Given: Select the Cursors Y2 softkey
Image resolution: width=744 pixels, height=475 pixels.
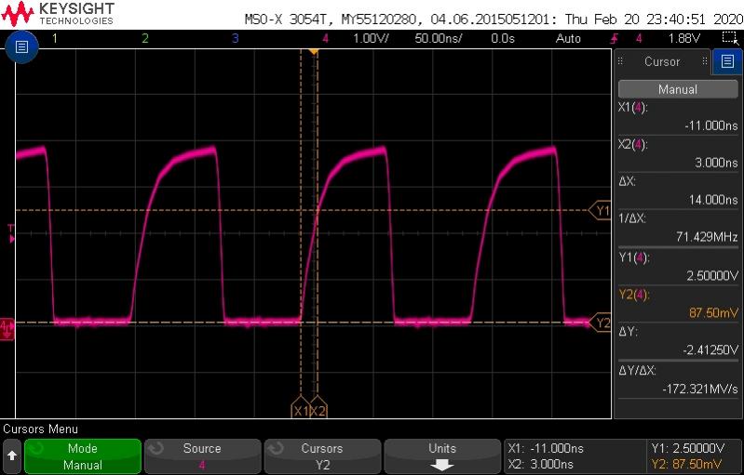Looking at the screenshot, I should point(322,456).
